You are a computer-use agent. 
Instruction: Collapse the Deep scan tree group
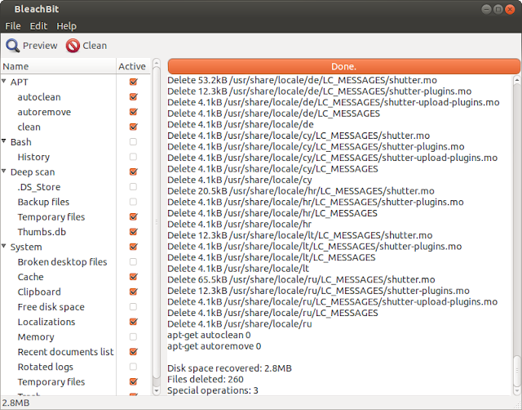4,171
